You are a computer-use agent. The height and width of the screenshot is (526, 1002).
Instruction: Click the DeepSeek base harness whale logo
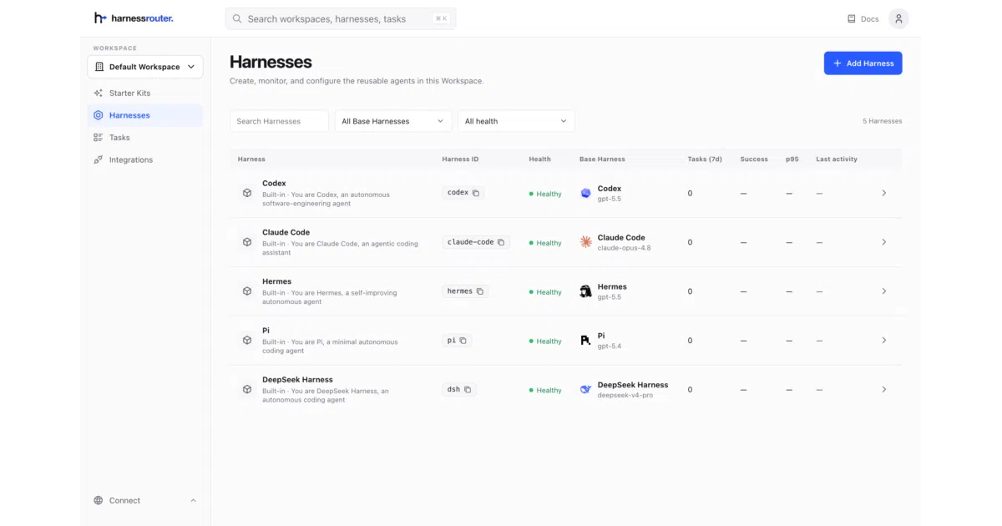tap(585, 389)
